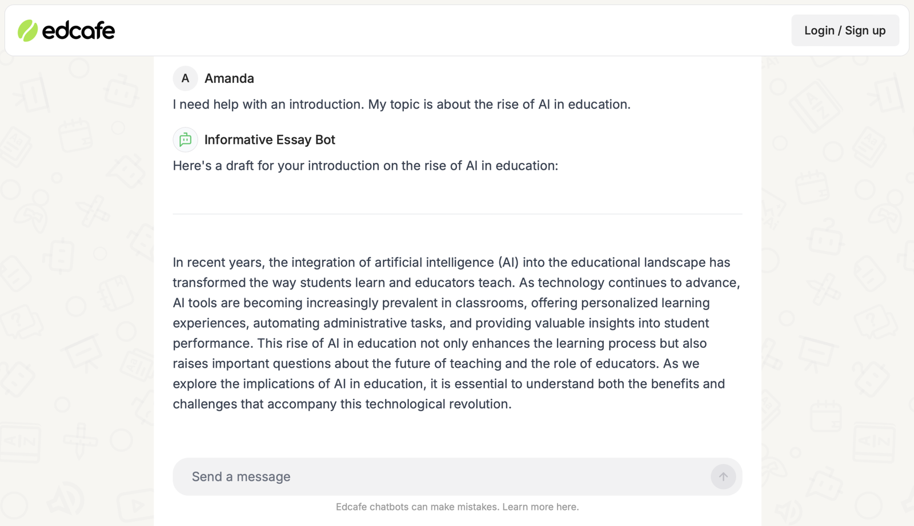Click "Edcafe chatbots can make mistakes" disclaimer

(x=417, y=507)
